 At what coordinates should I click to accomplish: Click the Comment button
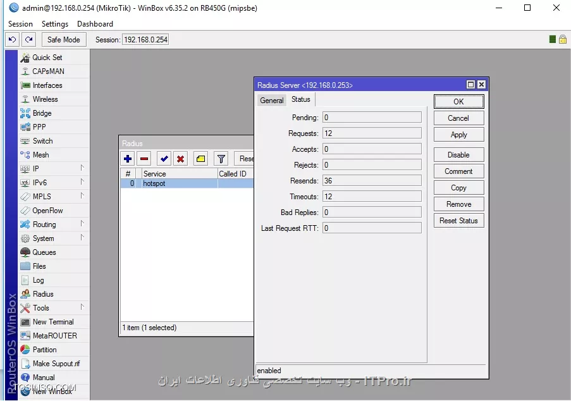[459, 171]
